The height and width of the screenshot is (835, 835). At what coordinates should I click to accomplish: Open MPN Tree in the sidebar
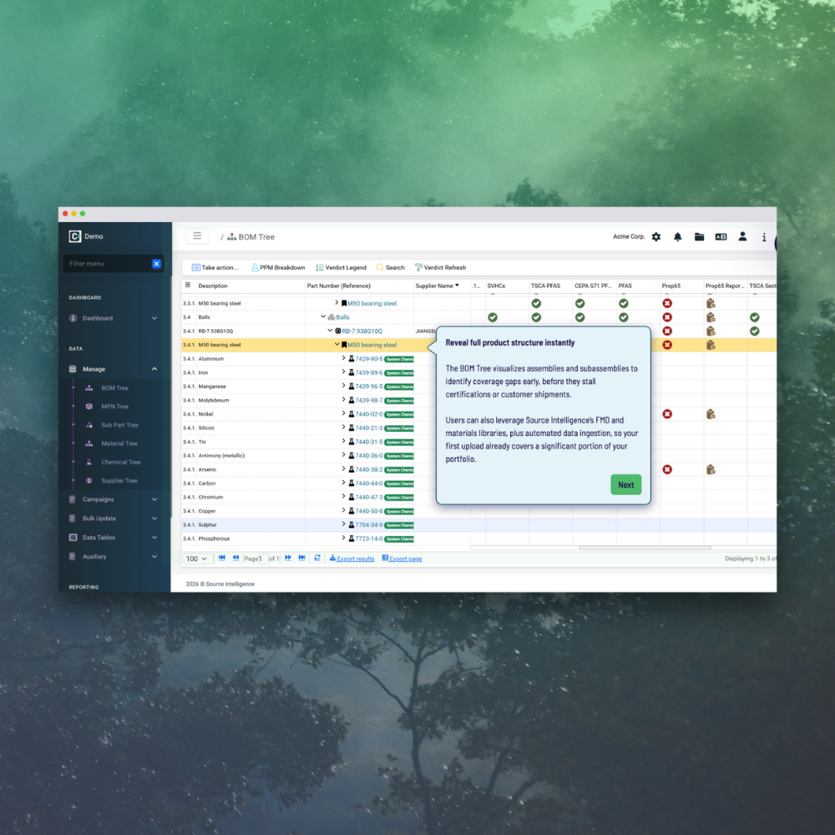pos(115,407)
